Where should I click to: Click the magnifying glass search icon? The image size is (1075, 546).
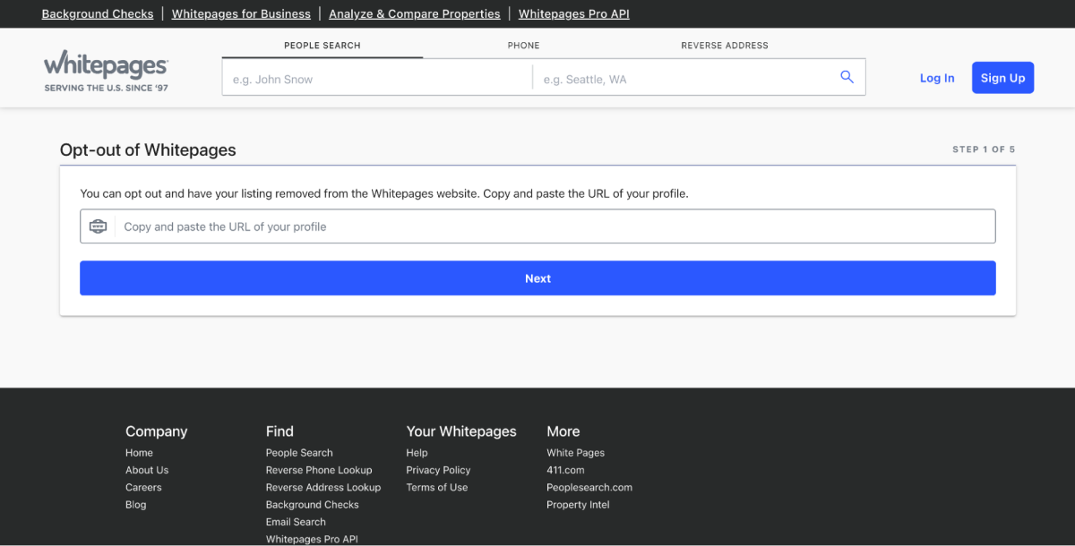847,78
